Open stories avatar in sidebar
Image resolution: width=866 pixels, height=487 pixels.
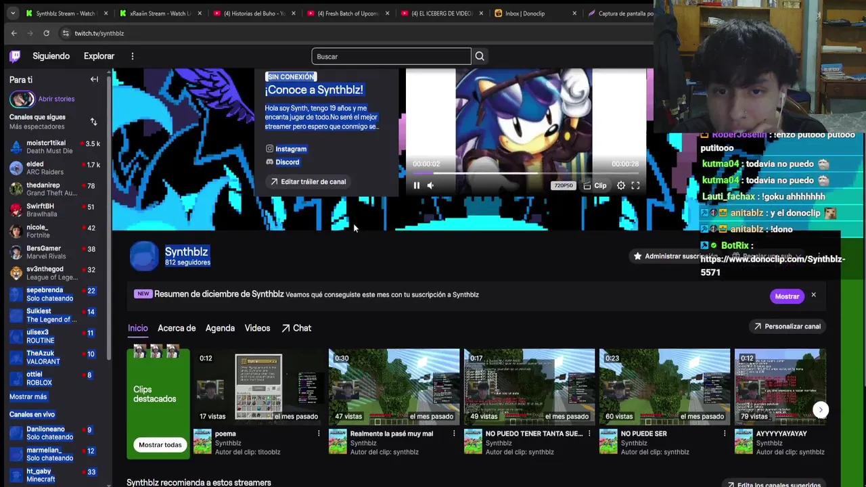(22, 99)
